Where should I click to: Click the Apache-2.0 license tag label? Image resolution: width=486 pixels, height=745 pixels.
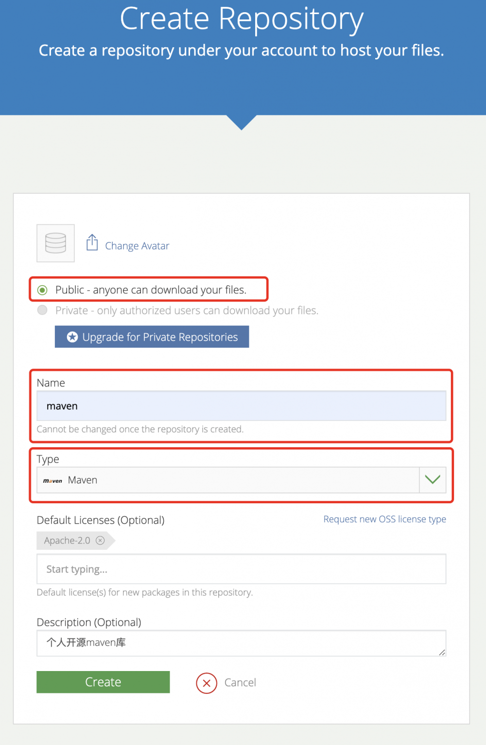pyautogui.click(x=67, y=540)
